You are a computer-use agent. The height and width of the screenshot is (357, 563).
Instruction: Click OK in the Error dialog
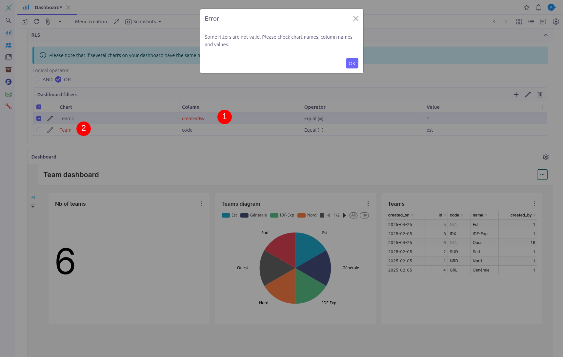click(x=352, y=64)
